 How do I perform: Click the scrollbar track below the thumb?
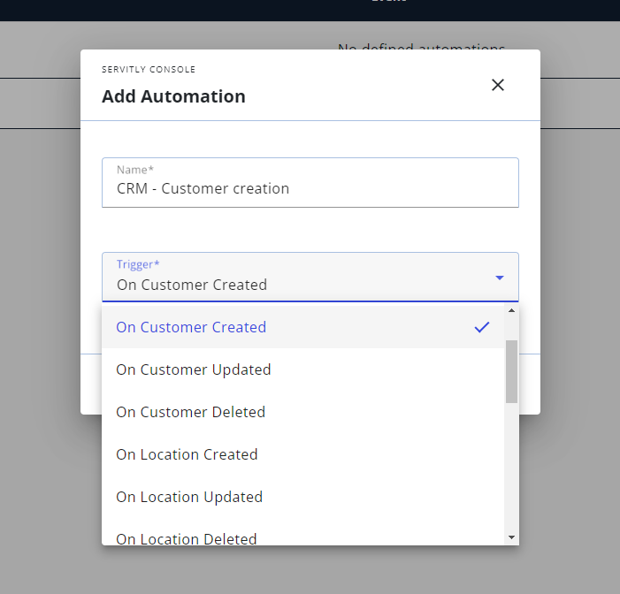point(511,468)
